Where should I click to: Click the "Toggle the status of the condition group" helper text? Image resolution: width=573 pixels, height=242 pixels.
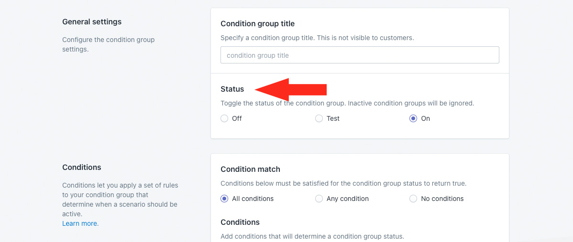coord(347,103)
